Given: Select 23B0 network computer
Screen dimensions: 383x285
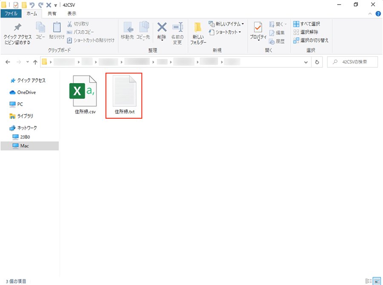Looking at the screenshot, I should click(x=21, y=137).
